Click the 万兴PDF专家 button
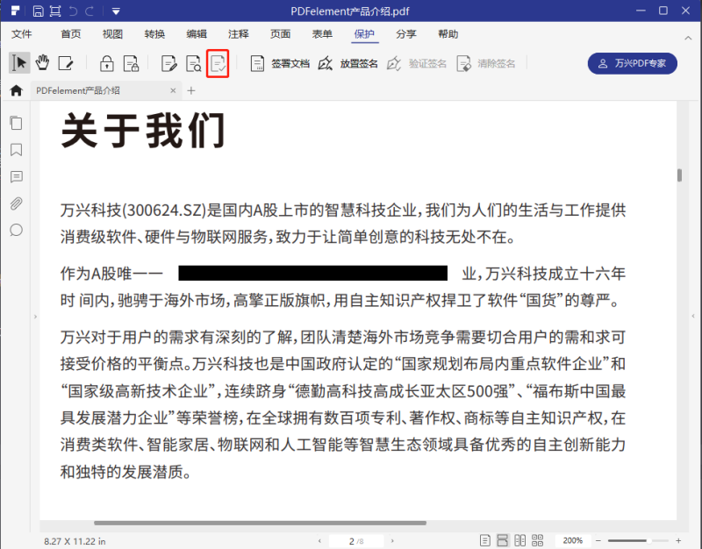 (x=632, y=64)
